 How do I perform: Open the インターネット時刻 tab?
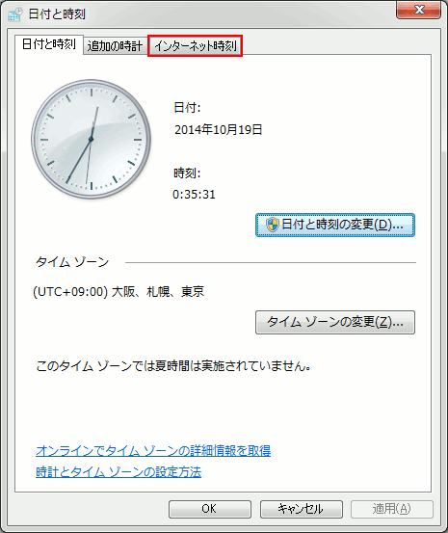click(x=196, y=45)
